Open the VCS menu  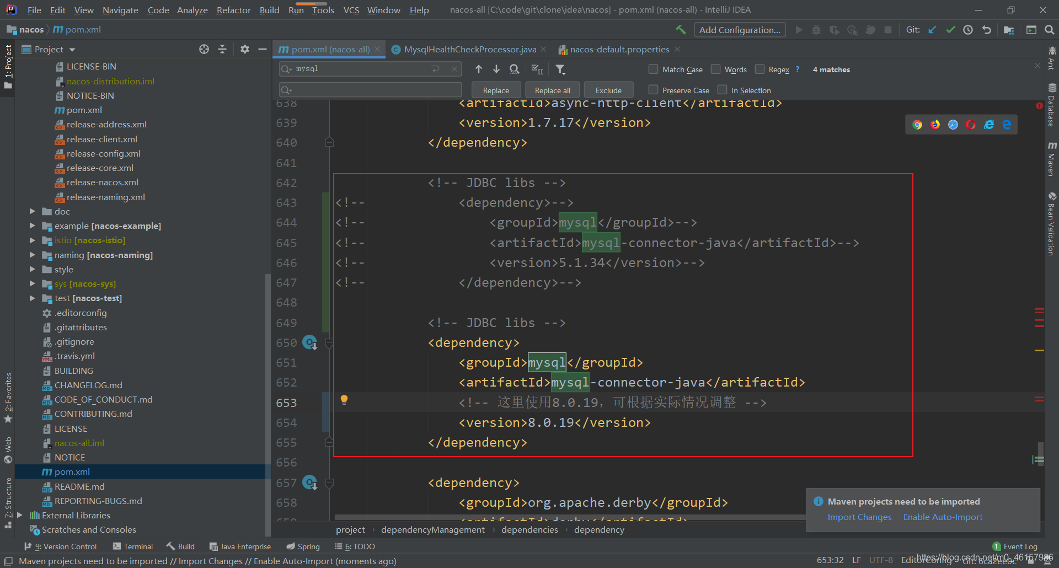pos(351,10)
